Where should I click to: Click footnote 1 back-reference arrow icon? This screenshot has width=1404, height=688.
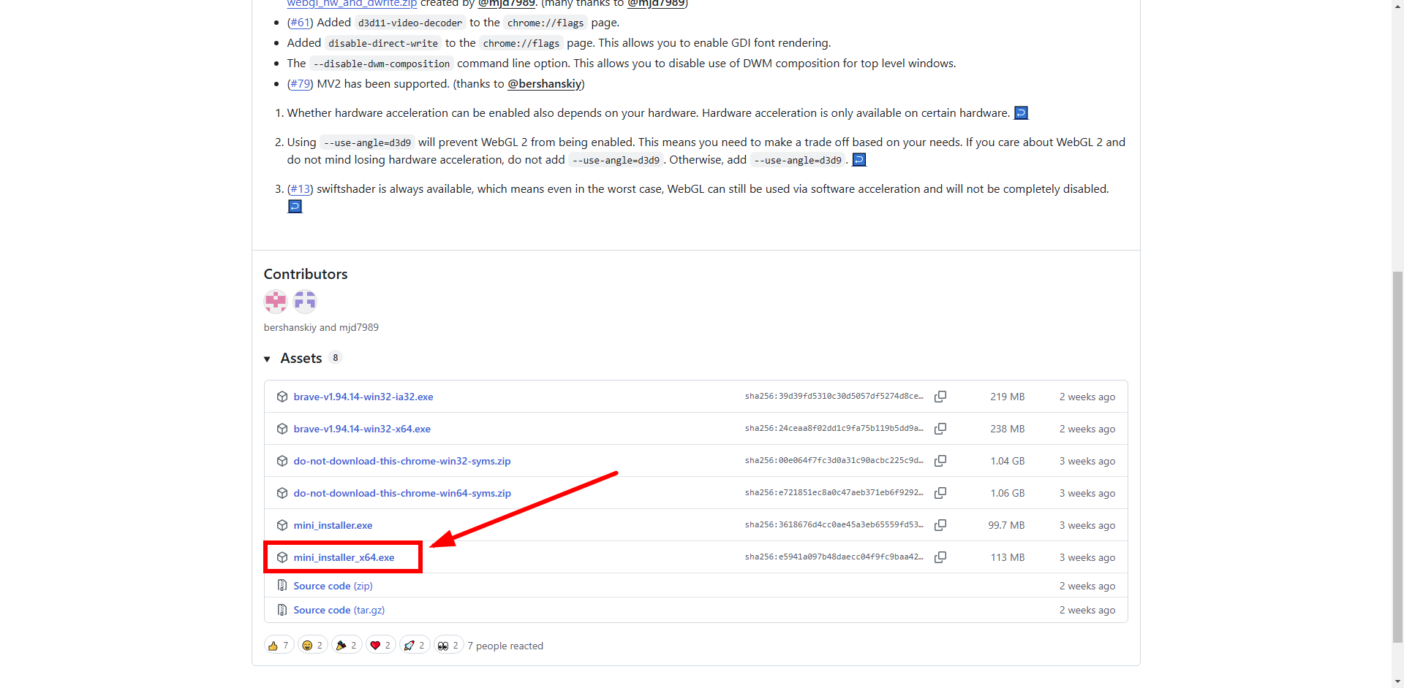pos(1022,113)
